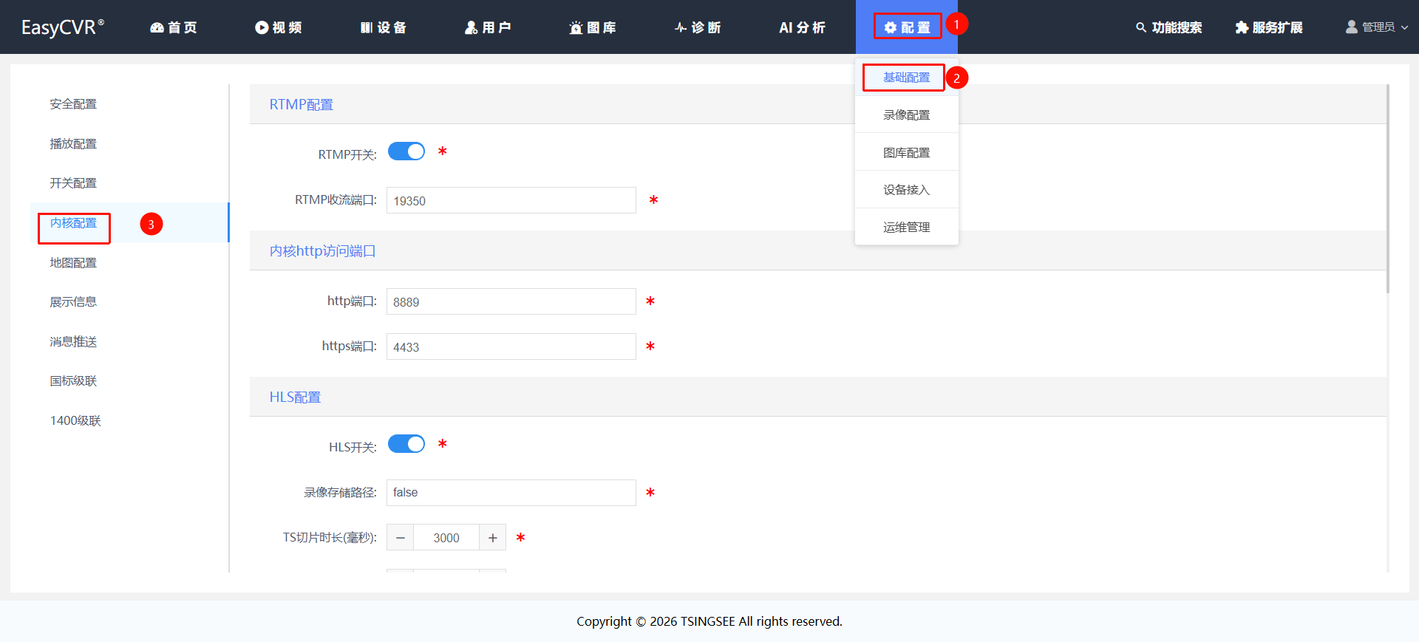Screen dimensions: 1419x642
Task: Go to the 视频 video play icon
Action: [x=262, y=27]
